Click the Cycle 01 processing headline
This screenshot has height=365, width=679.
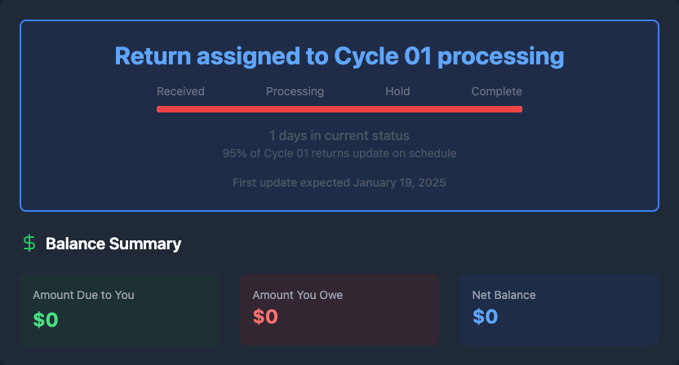339,56
